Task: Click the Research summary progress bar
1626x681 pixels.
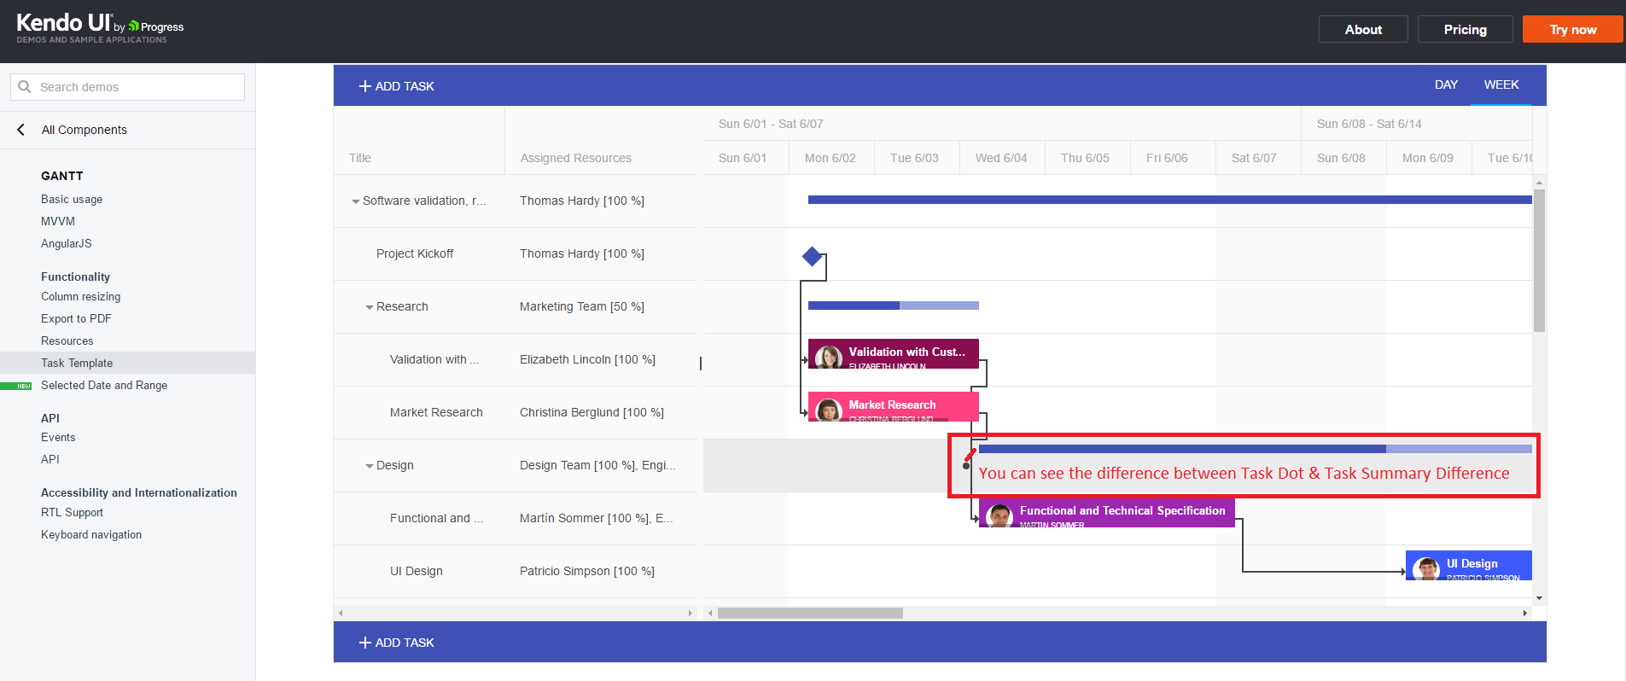Action: click(x=894, y=306)
